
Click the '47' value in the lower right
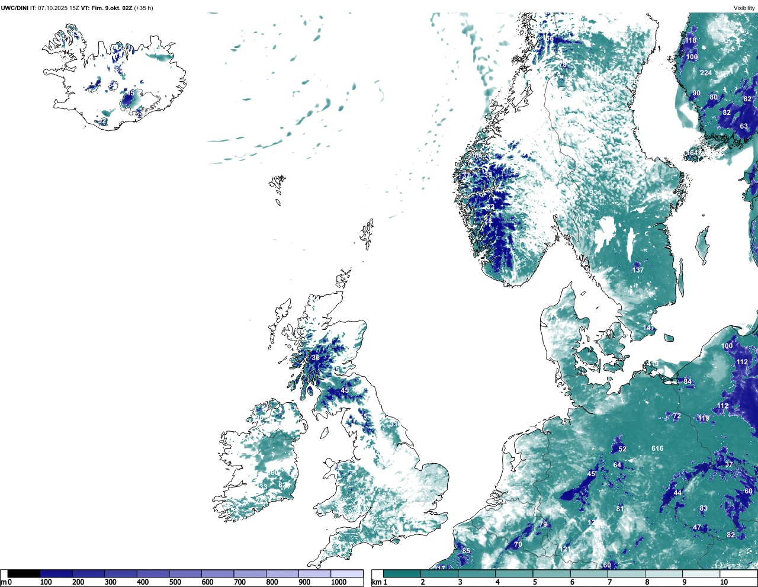(x=697, y=527)
